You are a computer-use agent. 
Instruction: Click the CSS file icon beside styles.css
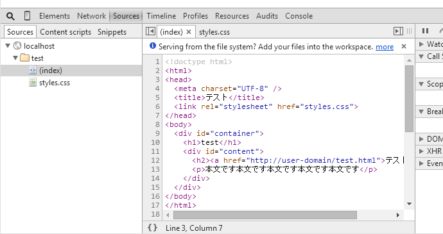click(33, 83)
